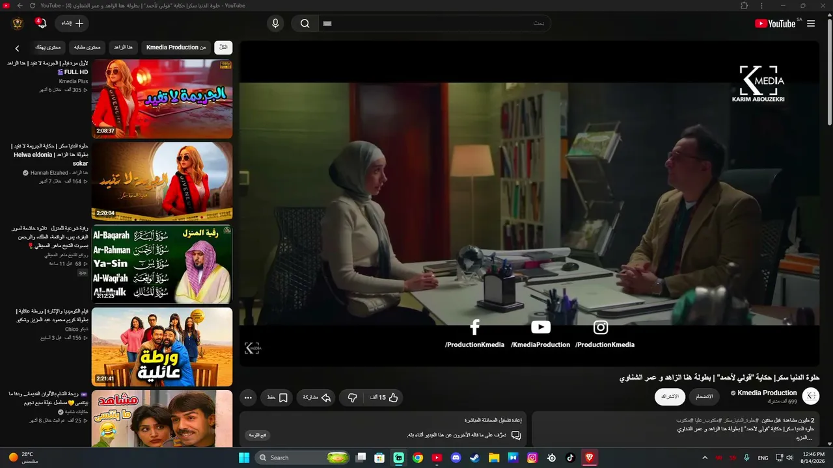
Task: Open the 'الجريمة لا تفيد' FULL HD thumbnail
Action: tap(162, 99)
